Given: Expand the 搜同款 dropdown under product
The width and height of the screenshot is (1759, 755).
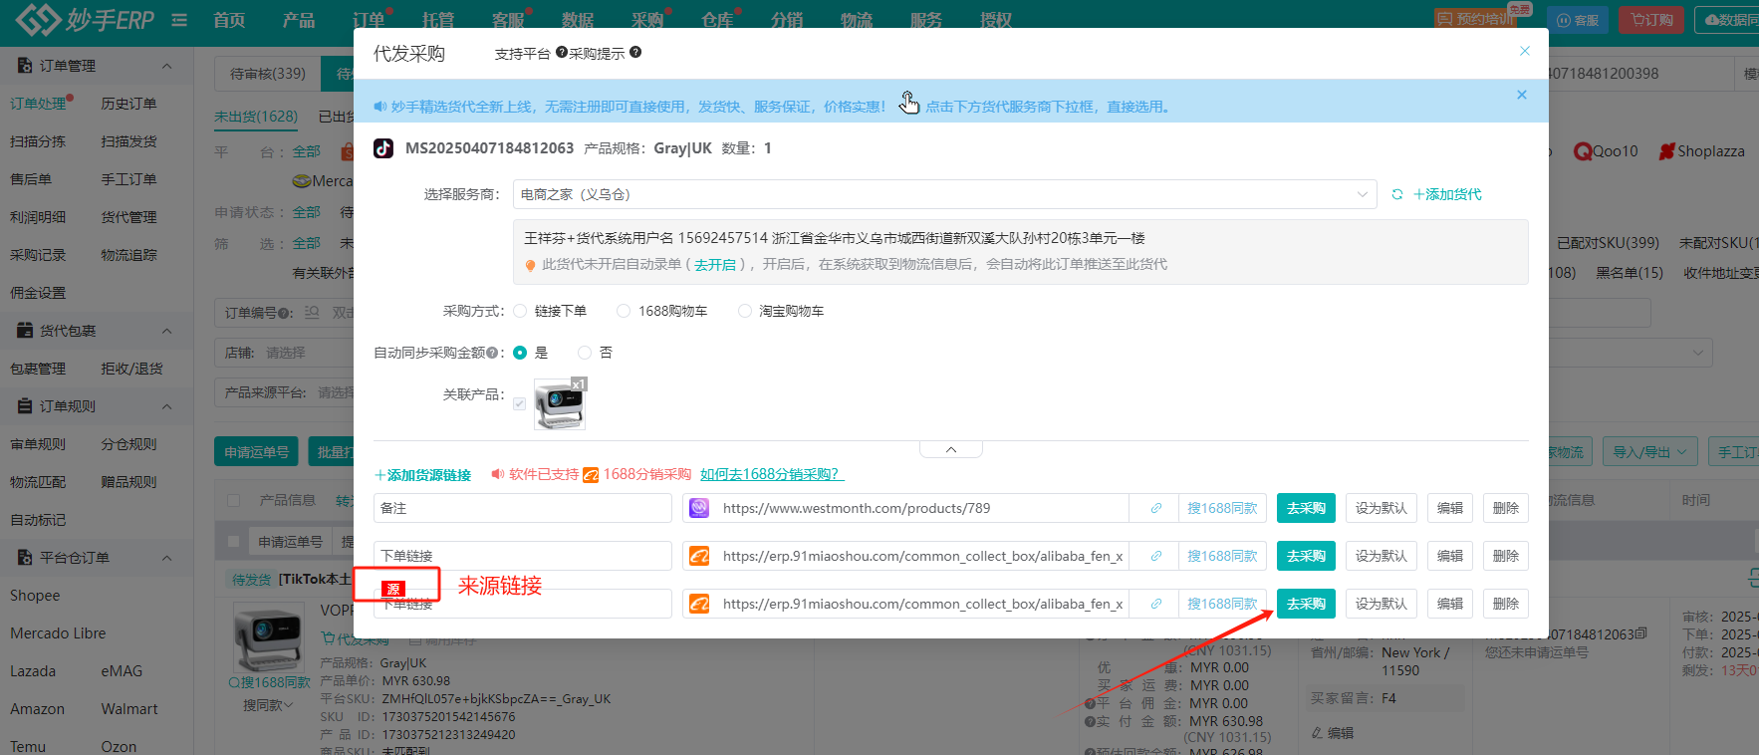Looking at the screenshot, I should pyautogui.click(x=268, y=705).
